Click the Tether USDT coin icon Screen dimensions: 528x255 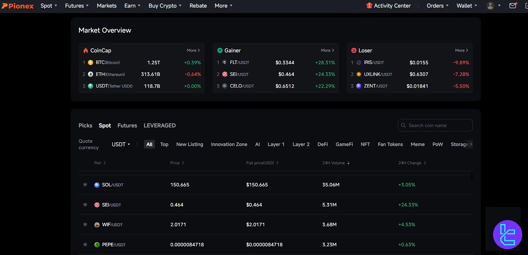tap(91, 86)
